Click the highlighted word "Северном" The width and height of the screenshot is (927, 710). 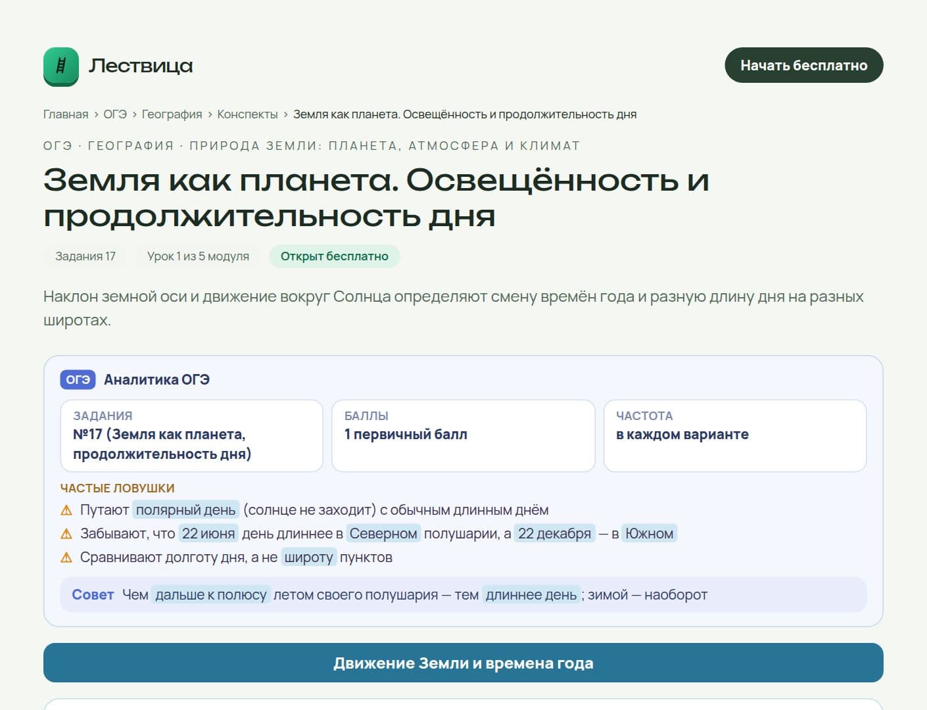[383, 534]
